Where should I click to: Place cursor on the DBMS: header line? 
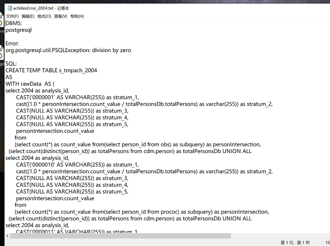[14, 23]
